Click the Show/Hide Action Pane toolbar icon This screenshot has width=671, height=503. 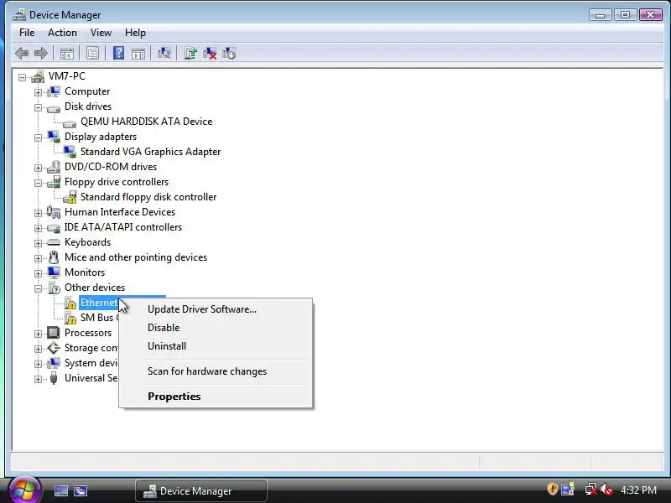coord(138,54)
